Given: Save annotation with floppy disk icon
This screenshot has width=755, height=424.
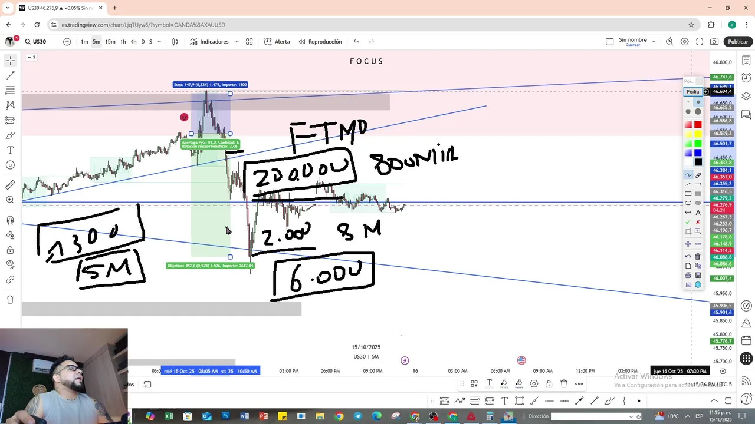Looking at the screenshot, I should click(x=698, y=275).
